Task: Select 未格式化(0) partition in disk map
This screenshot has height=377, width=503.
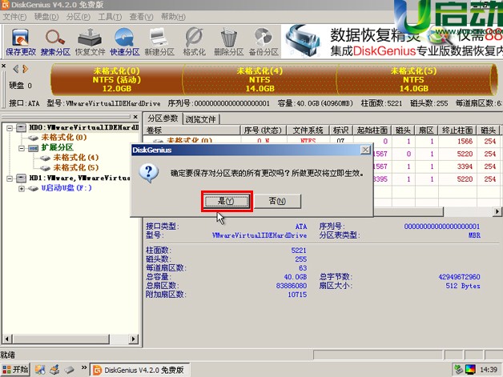Action: 117,79
